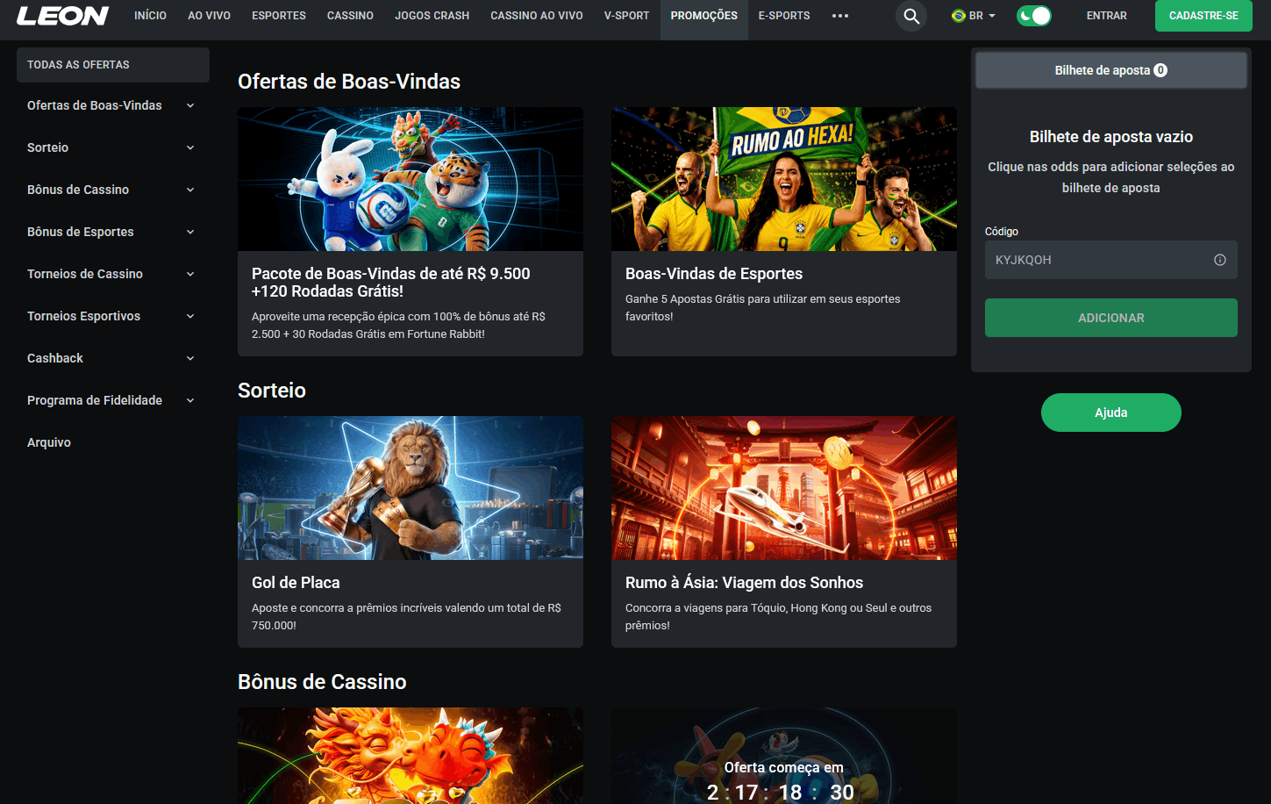The image size is (1271, 804).
Task: Click the Concorra a viagens para Tóquio description
Action: click(778, 616)
